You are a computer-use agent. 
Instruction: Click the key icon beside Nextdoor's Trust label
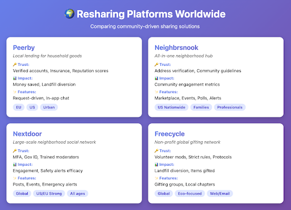[x=15, y=151]
